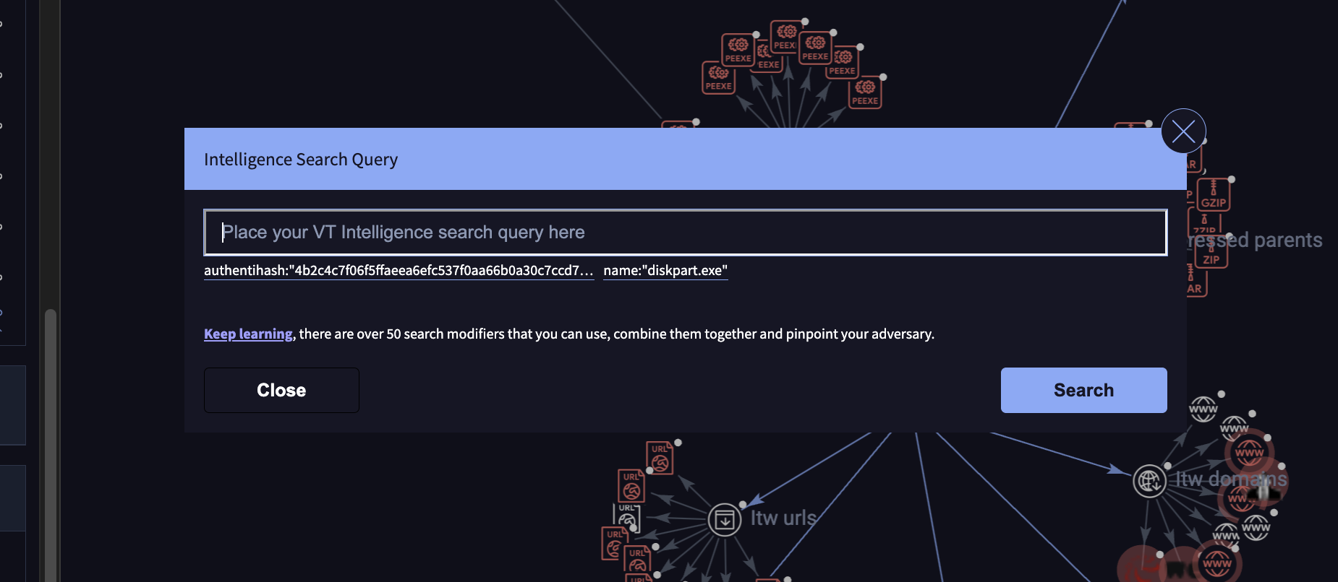Click the Search button
This screenshot has width=1338, height=582.
(x=1083, y=390)
